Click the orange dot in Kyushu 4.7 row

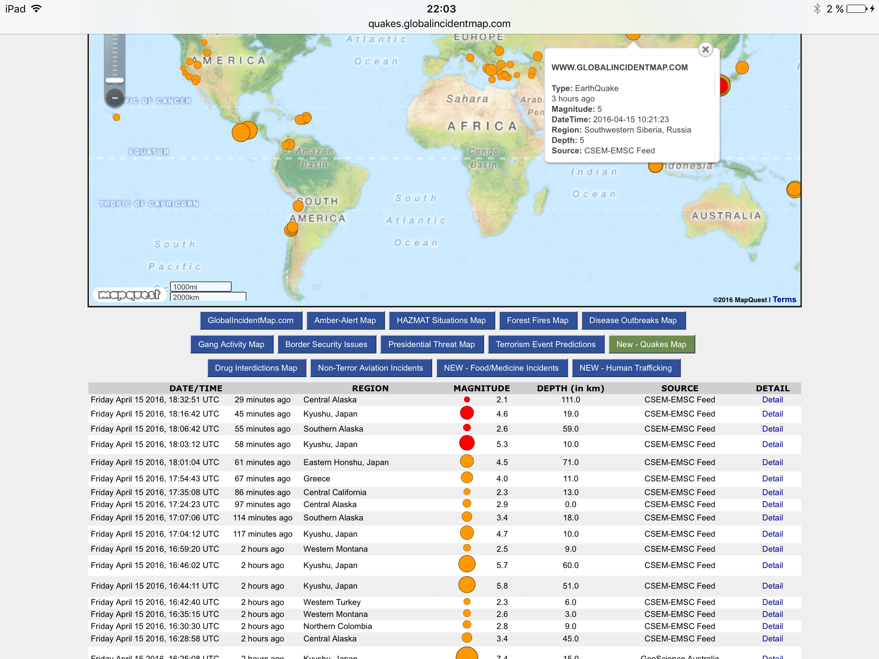point(467,533)
